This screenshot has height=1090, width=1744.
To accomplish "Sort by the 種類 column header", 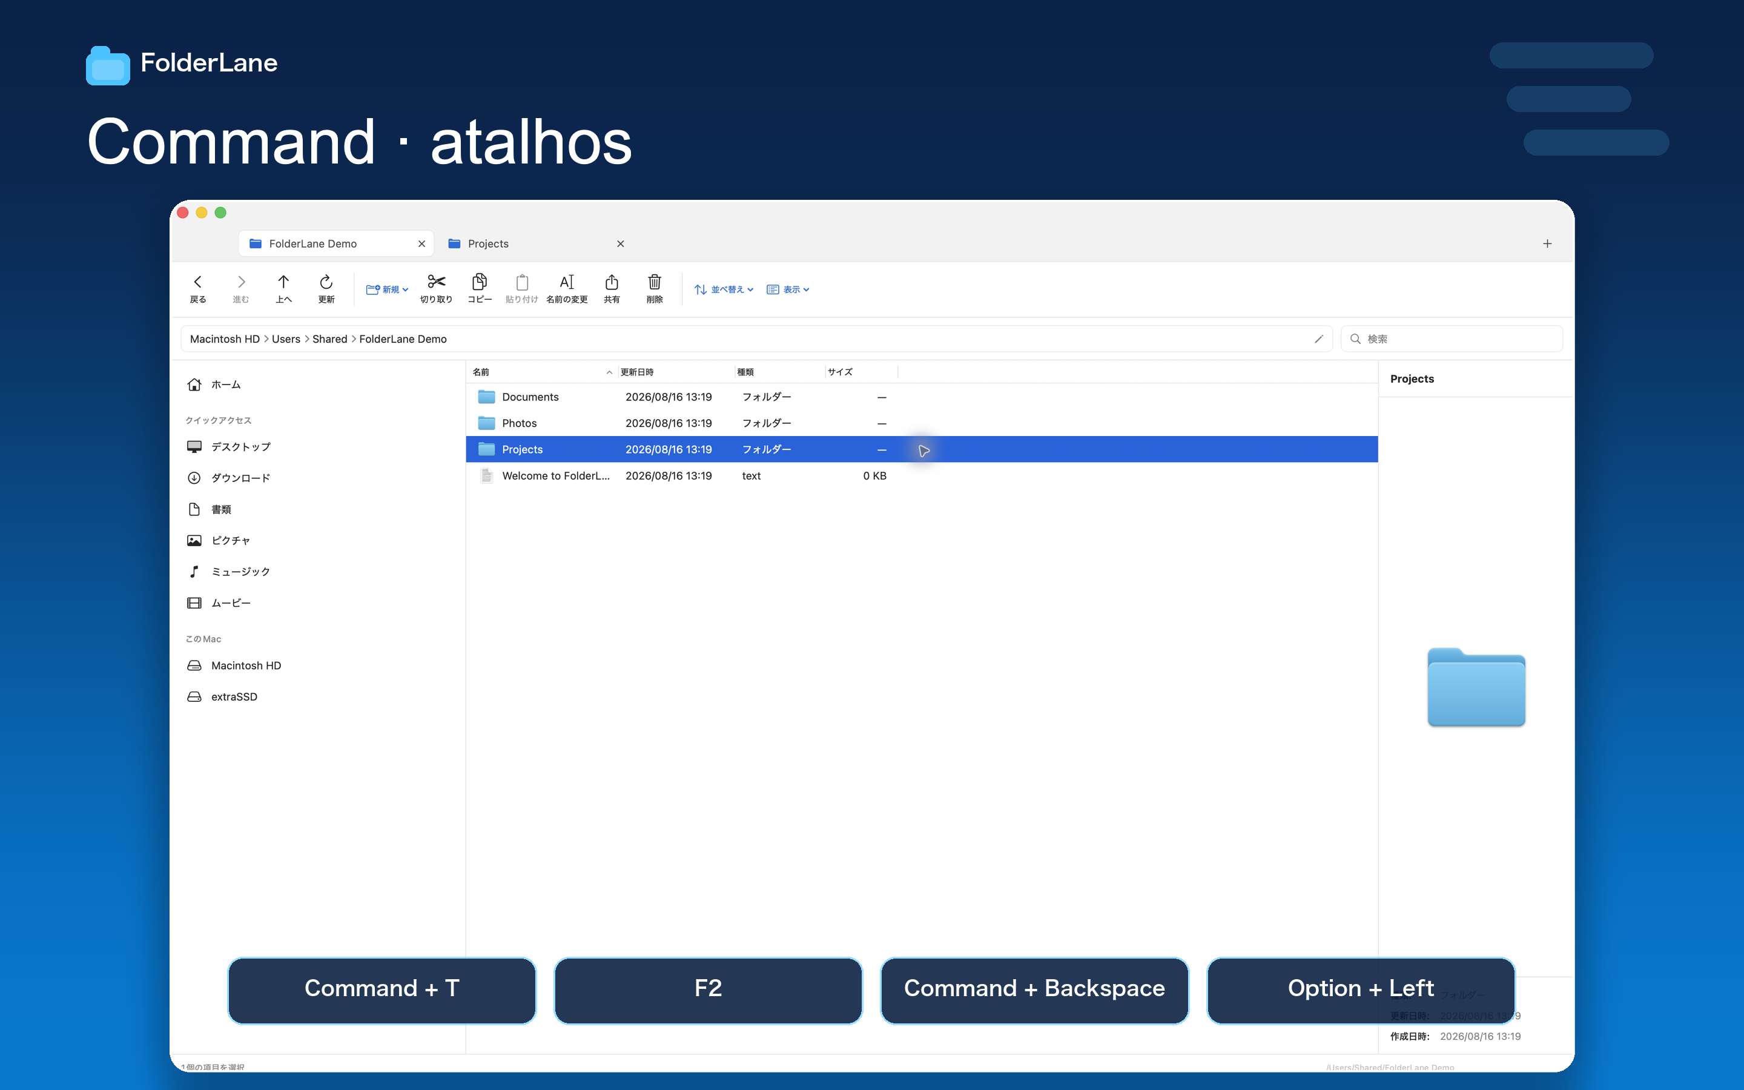I will (779, 372).
